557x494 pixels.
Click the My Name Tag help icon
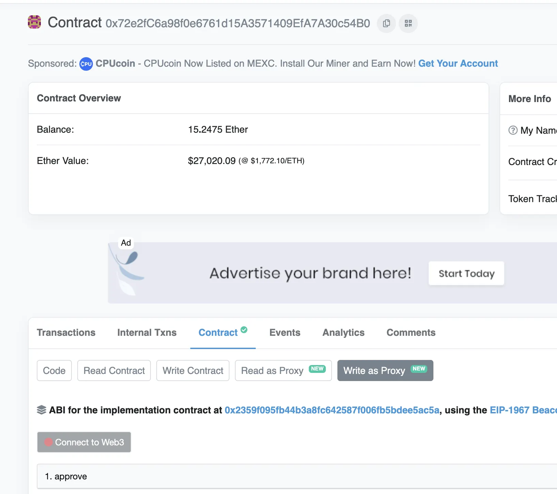point(513,130)
